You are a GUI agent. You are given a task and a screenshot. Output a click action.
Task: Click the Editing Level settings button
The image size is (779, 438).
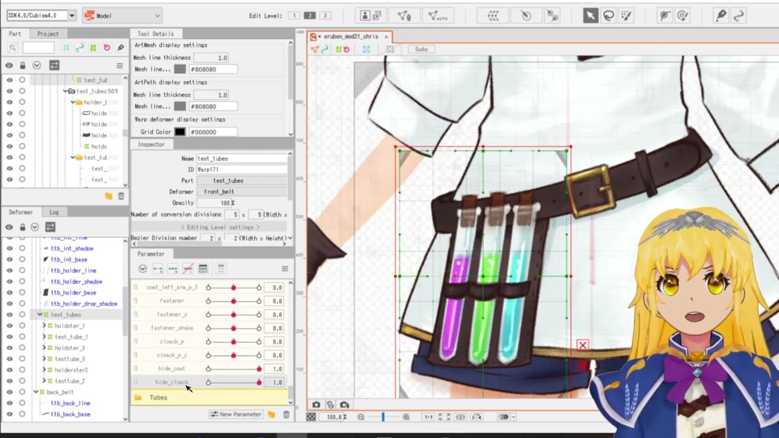[220, 227]
